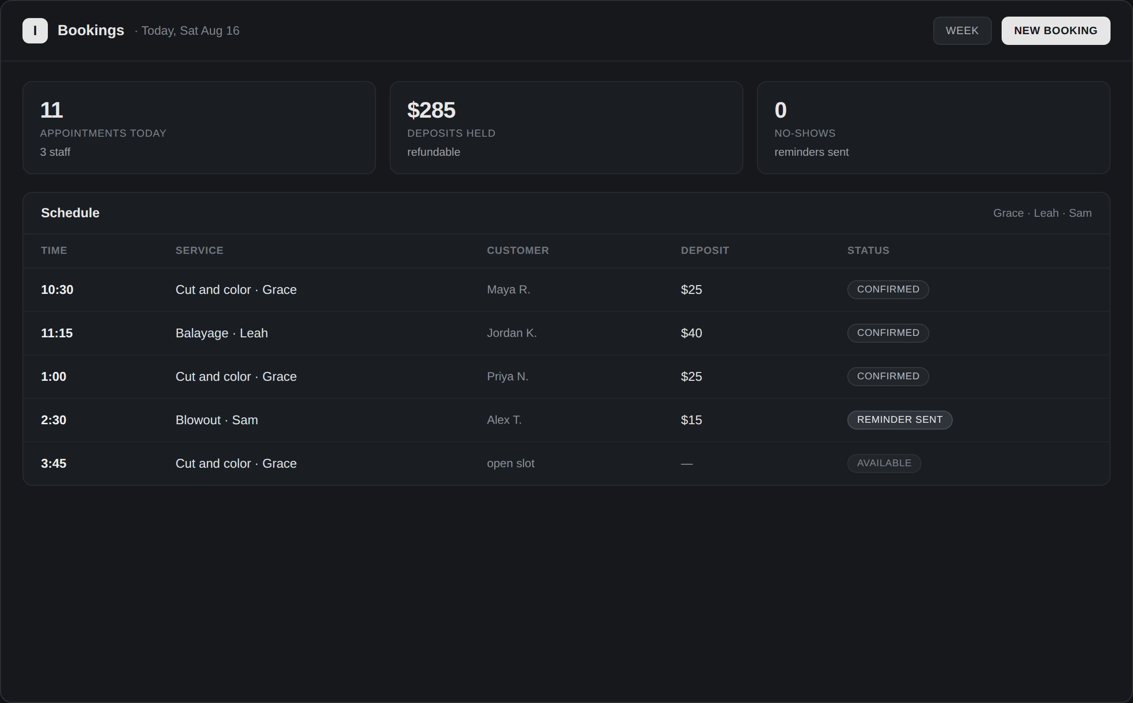Image resolution: width=1133 pixels, height=703 pixels.
Task: Click the STATUS column header
Action: [x=868, y=250]
